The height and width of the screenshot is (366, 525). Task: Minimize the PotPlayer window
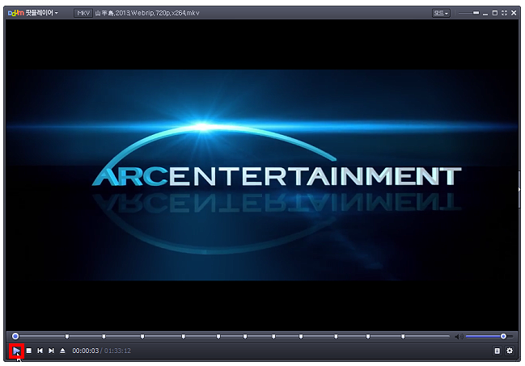485,14
